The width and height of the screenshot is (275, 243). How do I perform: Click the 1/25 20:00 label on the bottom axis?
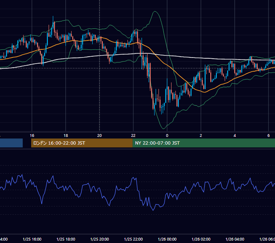point(99,239)
